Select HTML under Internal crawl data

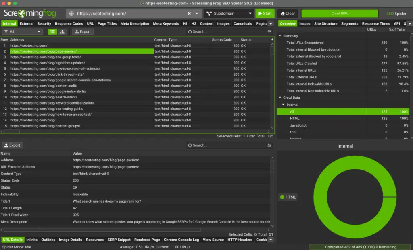click(x=343, y=119)
